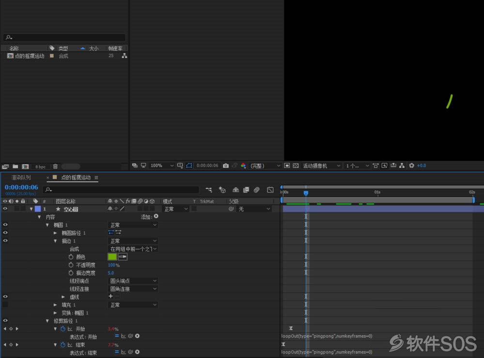Viewport: 484px width, 358px height.
Task: Expand 变换: 椭圆 1 properties
Action: click(x=55, y=313)
